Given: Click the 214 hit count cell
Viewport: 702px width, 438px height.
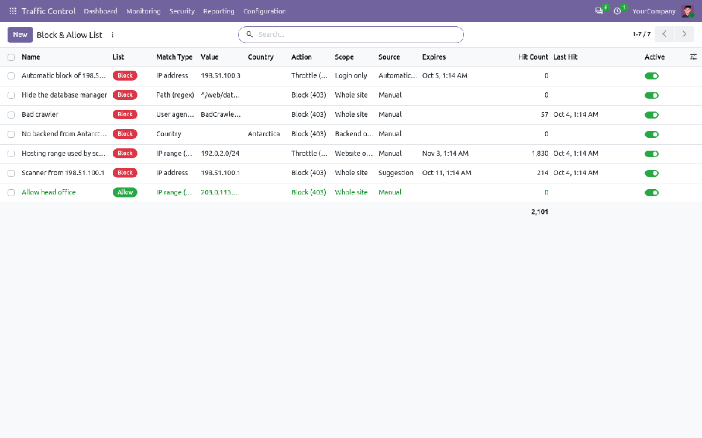Looking at the screenshot, I should [543, 173].
